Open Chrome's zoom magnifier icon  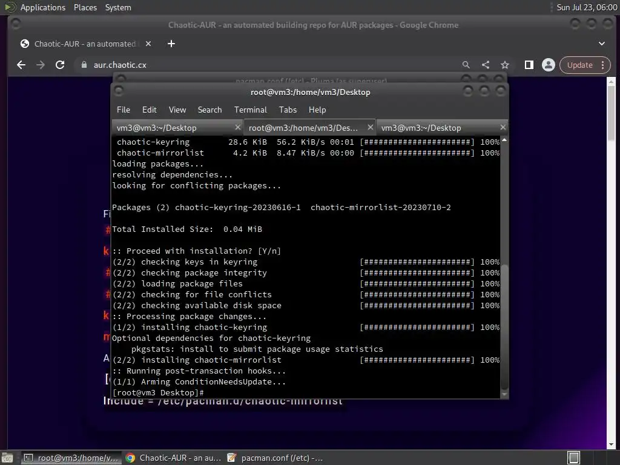466,65
